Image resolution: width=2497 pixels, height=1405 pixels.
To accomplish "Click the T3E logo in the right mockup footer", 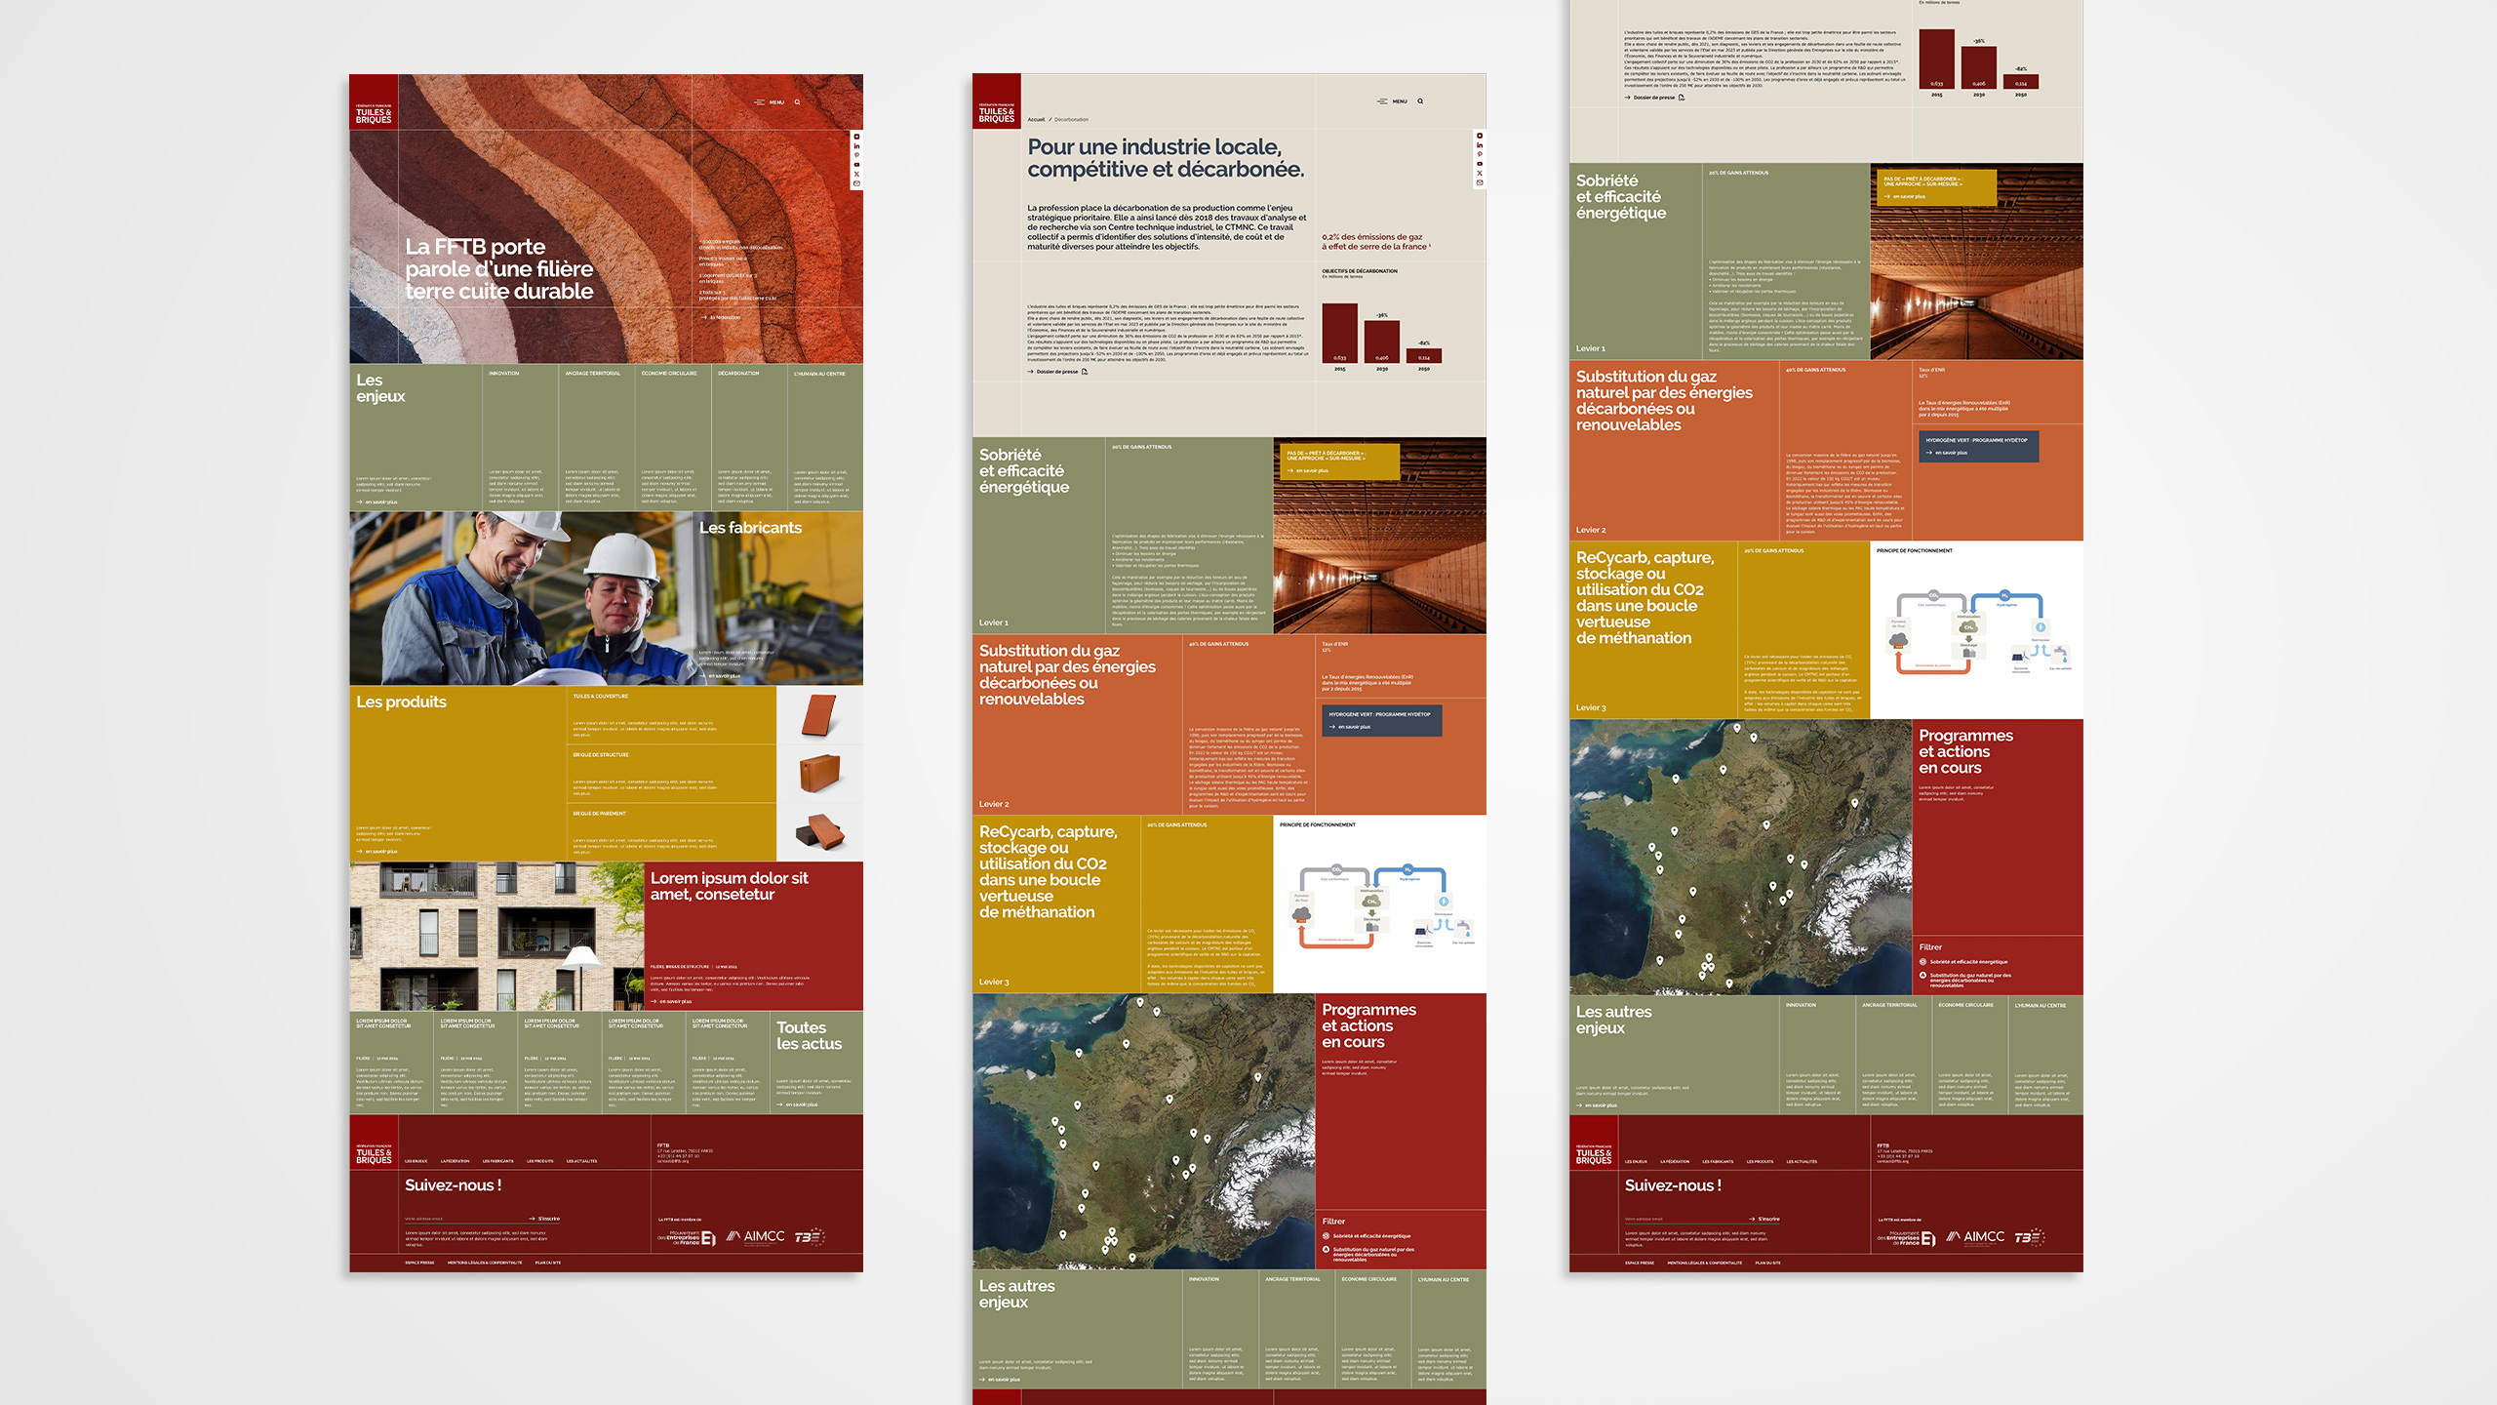I will coord(2029,1237).
